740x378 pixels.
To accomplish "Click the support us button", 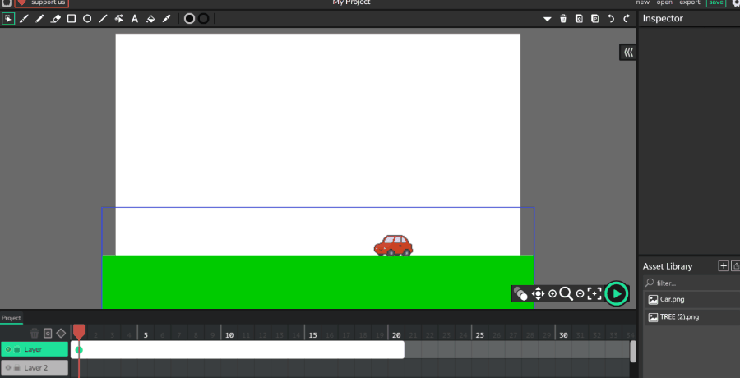I will (42, 2).
